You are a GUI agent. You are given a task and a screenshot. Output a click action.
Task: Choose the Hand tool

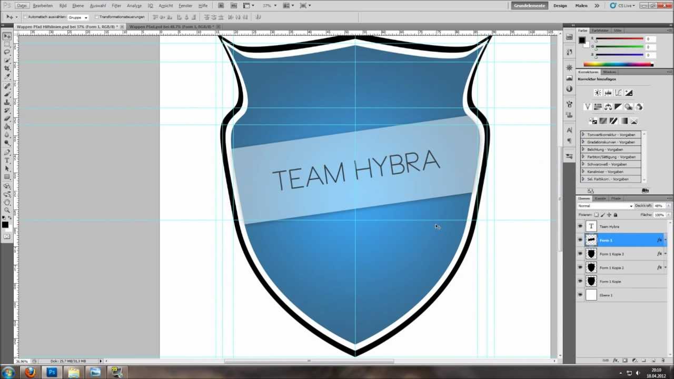(x=7, y=202)
